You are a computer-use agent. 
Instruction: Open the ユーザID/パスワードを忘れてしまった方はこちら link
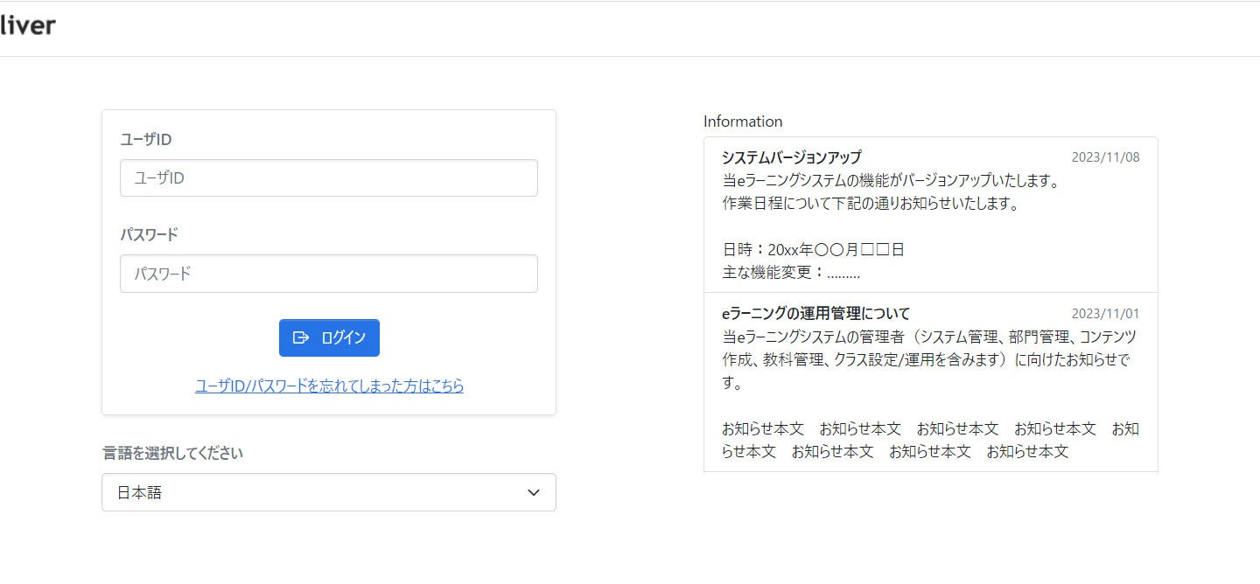tap(329, 386)
